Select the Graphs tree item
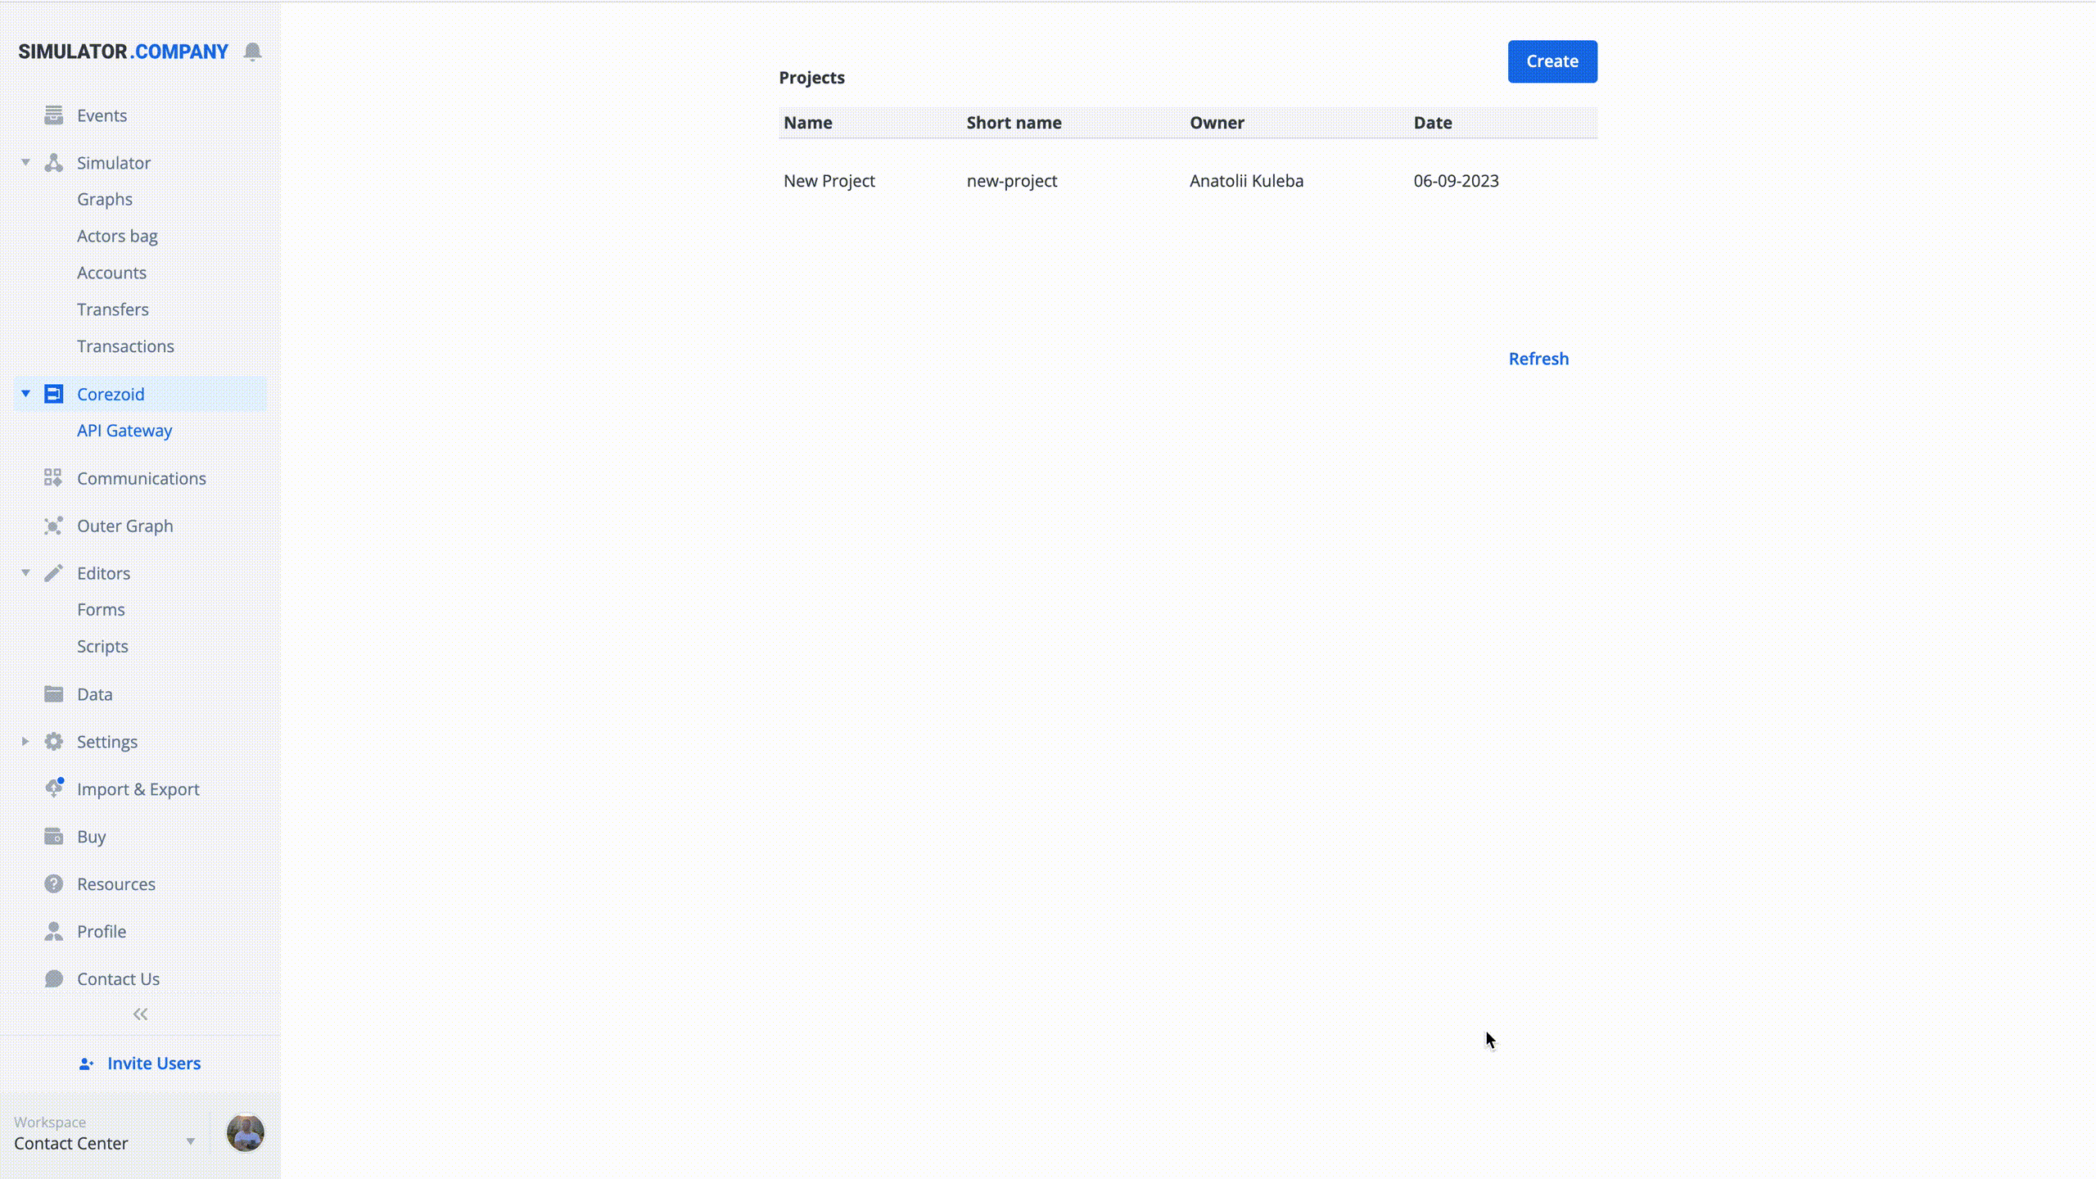The height and width of the screenshot is (1179, 2096). 104,199
